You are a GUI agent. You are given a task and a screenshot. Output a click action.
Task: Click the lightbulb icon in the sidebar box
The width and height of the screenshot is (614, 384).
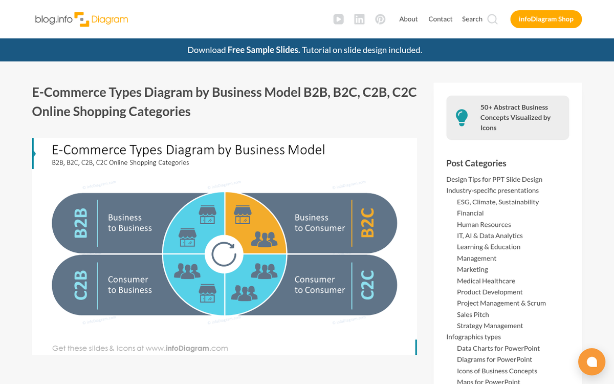pos(462,117)
